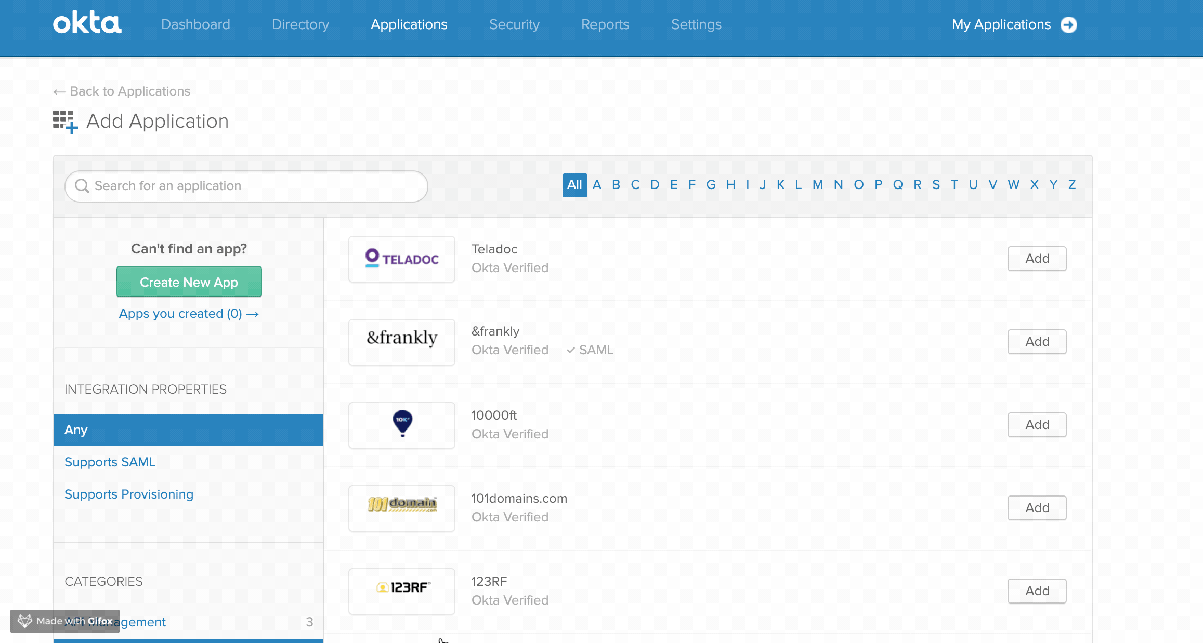Open My Applications via the arrow icon
This screenshot has width=1203, height=643.
[1069, 24]
